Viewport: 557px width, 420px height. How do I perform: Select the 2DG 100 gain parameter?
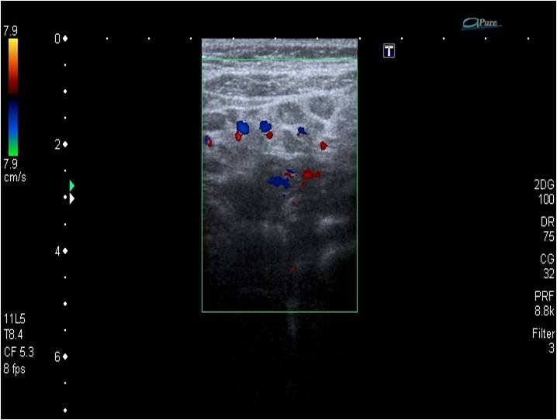544,192
